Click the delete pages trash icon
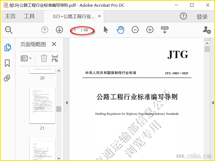The height and width of the screenshot is (161, 215). click(44, 58)
